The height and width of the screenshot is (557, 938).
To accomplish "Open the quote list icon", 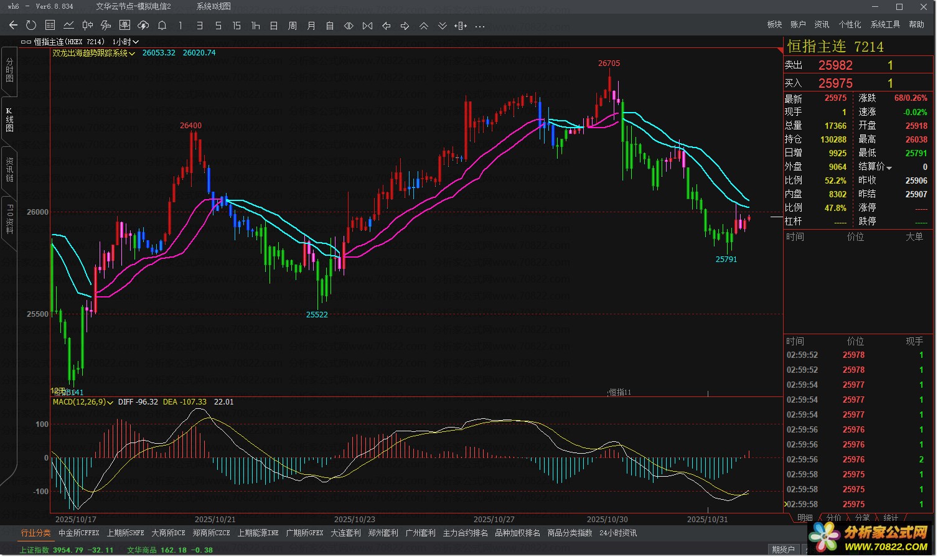I will pyautogui.click(x=50, y=26).
